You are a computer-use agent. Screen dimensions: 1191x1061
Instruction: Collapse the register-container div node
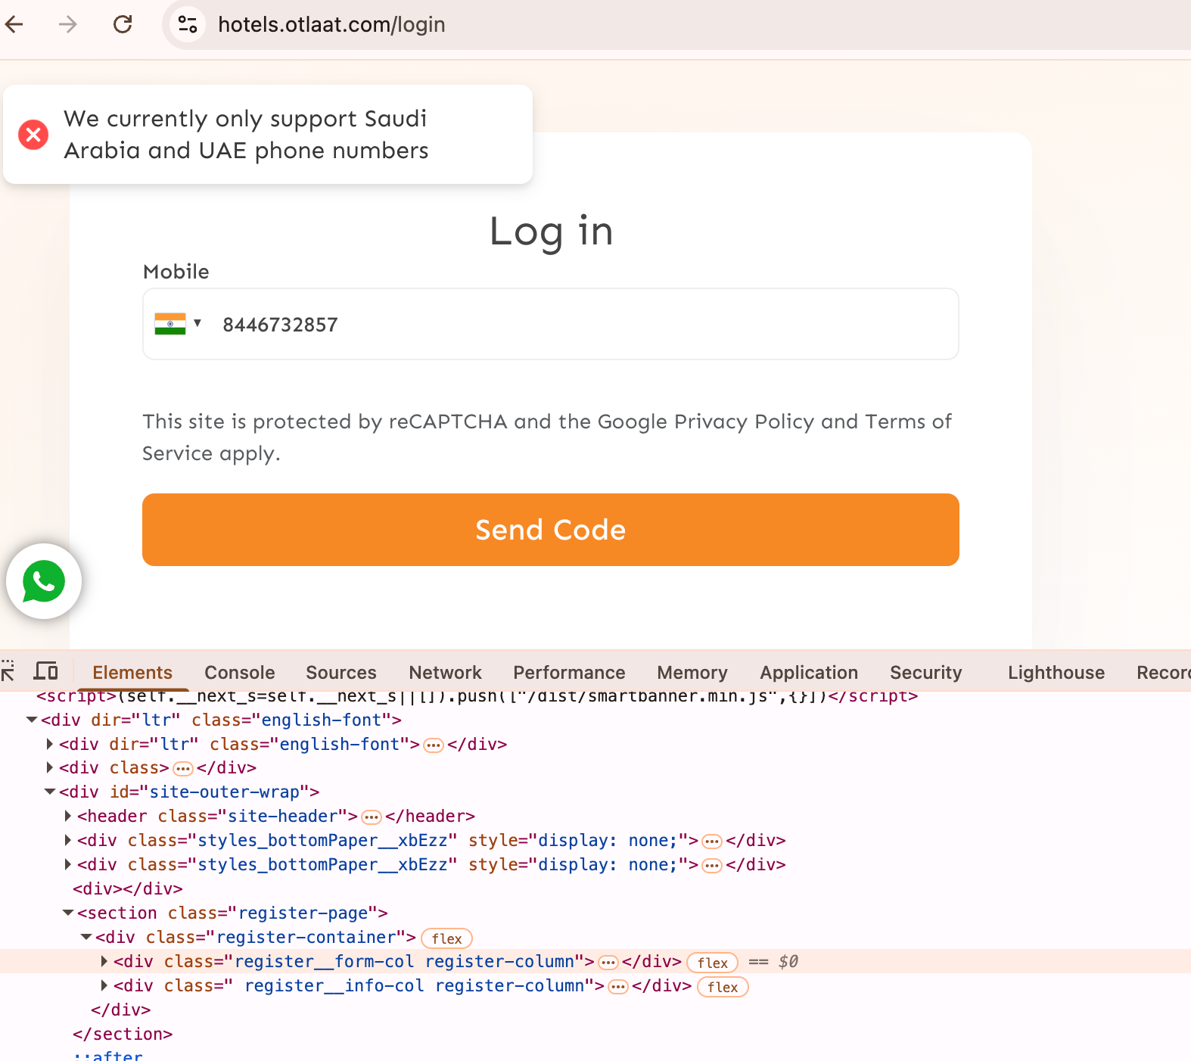pyautogui.click(x=86, y=937)
